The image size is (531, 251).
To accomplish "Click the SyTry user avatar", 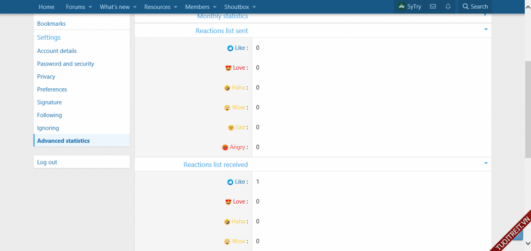I will [x=401, y=7].
